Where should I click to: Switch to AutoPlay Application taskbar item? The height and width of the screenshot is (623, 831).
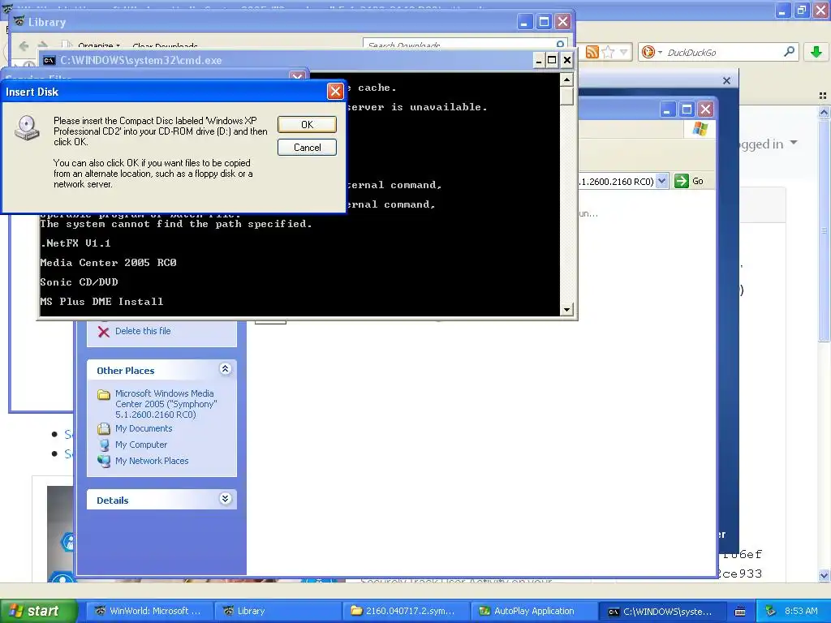coord(533,611)
